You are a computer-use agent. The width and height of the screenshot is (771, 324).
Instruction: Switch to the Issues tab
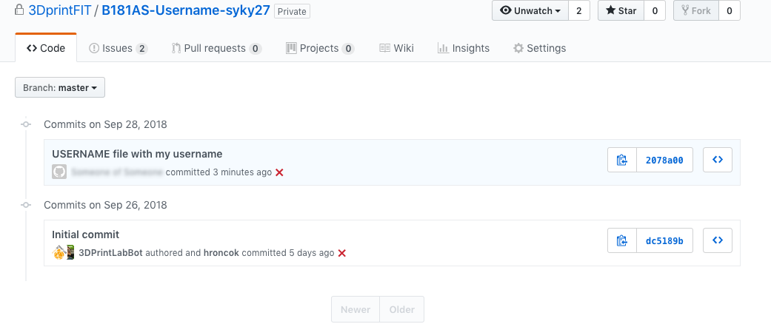point(118,48)
